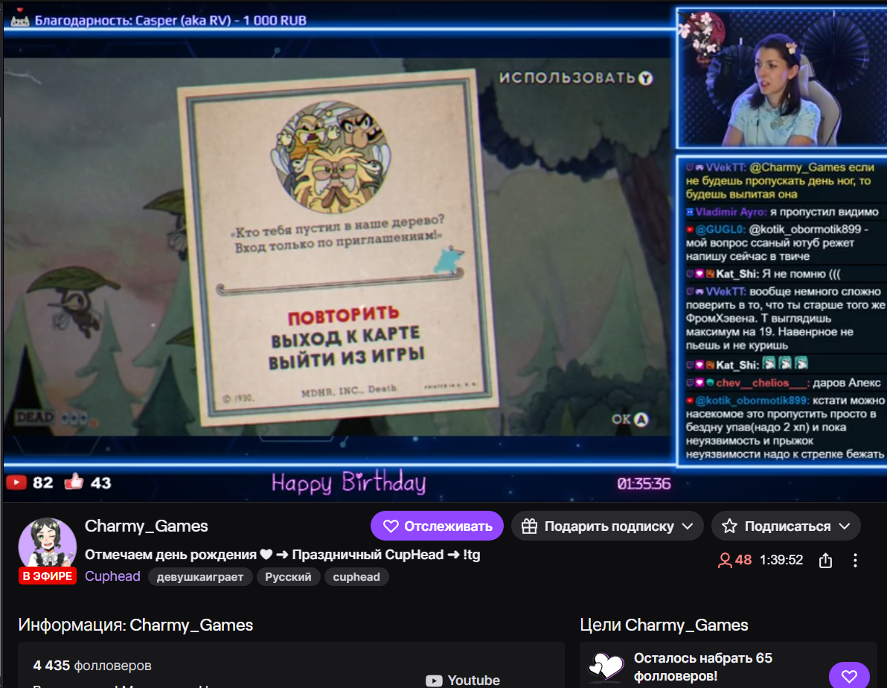Select the девушкаиграет tag
The image size is (887, 688).
(x=200, y=577)
